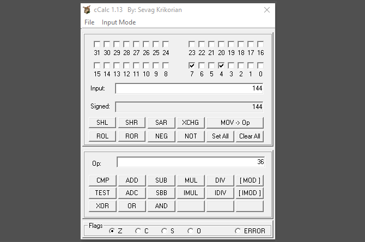Image resolution: width=365 pixels, height=242 pixels.
Task: Click the CMP button
Action: [x=102, y=180]
